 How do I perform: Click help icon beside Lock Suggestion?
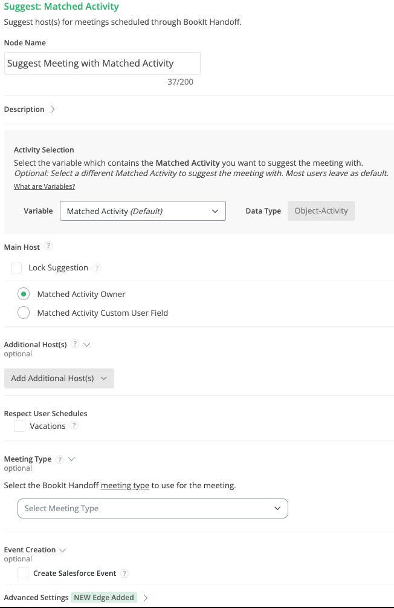(x=97, y=268)
